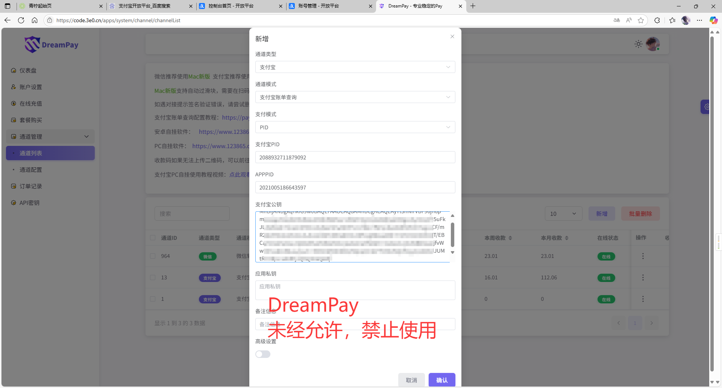The height and width of the screenshot is (388, 722).
Task: Open the three-dot menu for channel 964
Action: 643,256
